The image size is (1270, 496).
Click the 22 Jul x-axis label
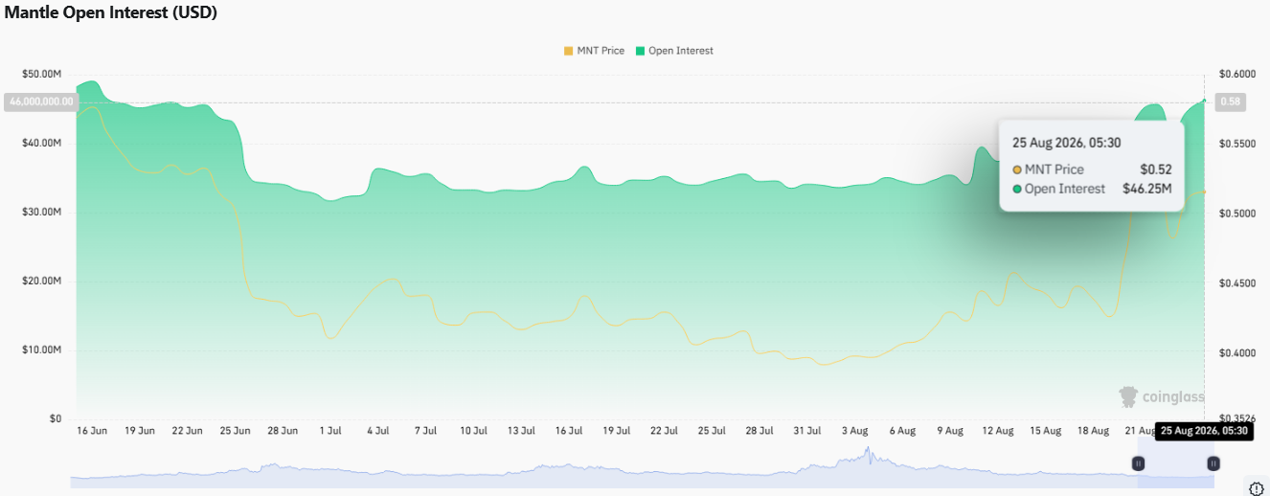point(664,431)
